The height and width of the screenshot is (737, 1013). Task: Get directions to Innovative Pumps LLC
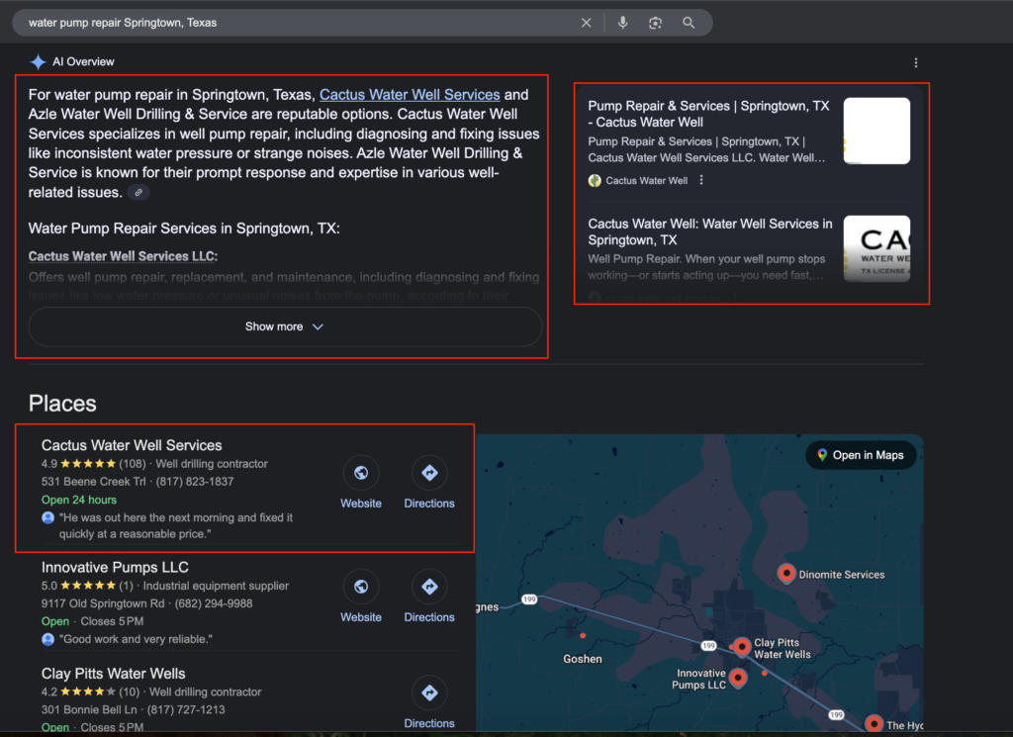429,587
